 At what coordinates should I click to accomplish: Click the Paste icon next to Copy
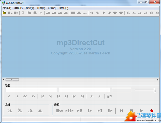click(35, 13)
